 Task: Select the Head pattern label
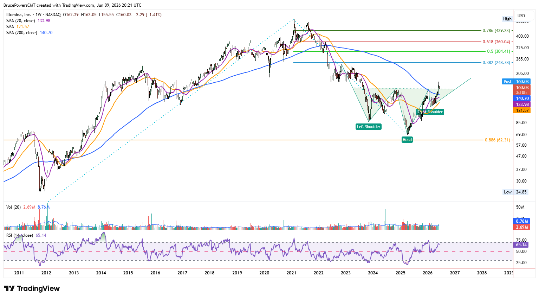(407, 140)
